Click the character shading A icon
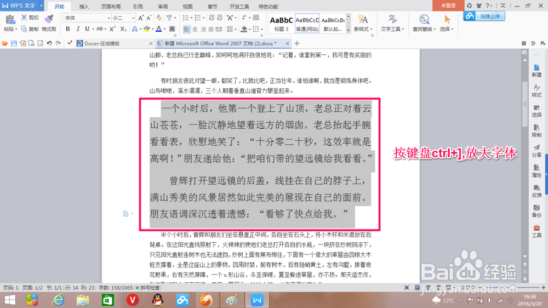This screenshot has height=308, width=548. [172, 29]
